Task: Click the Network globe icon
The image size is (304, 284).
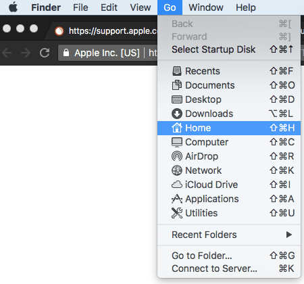Action: click(177, 170)
